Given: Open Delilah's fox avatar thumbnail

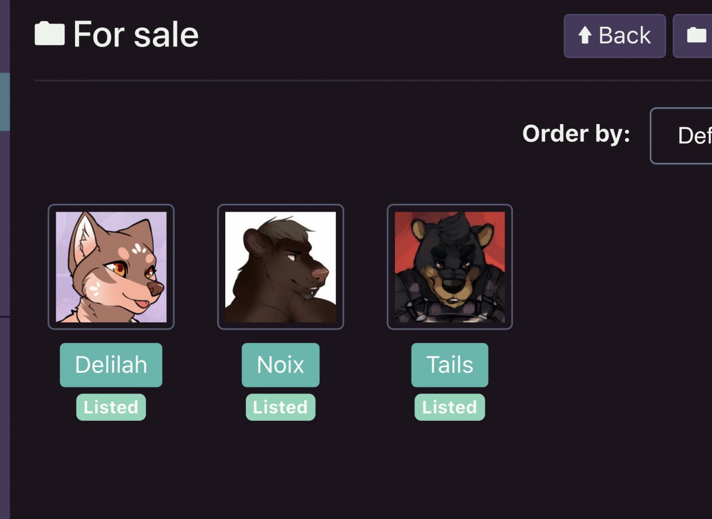Looking at the screenshot, I should [x=111, y=267].
